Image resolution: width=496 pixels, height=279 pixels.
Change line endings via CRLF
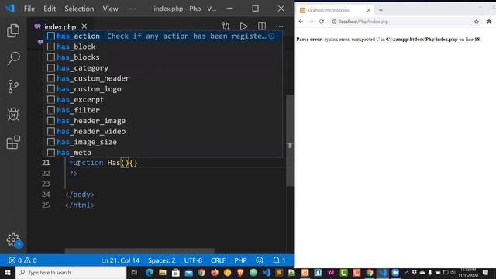(218, 260)
